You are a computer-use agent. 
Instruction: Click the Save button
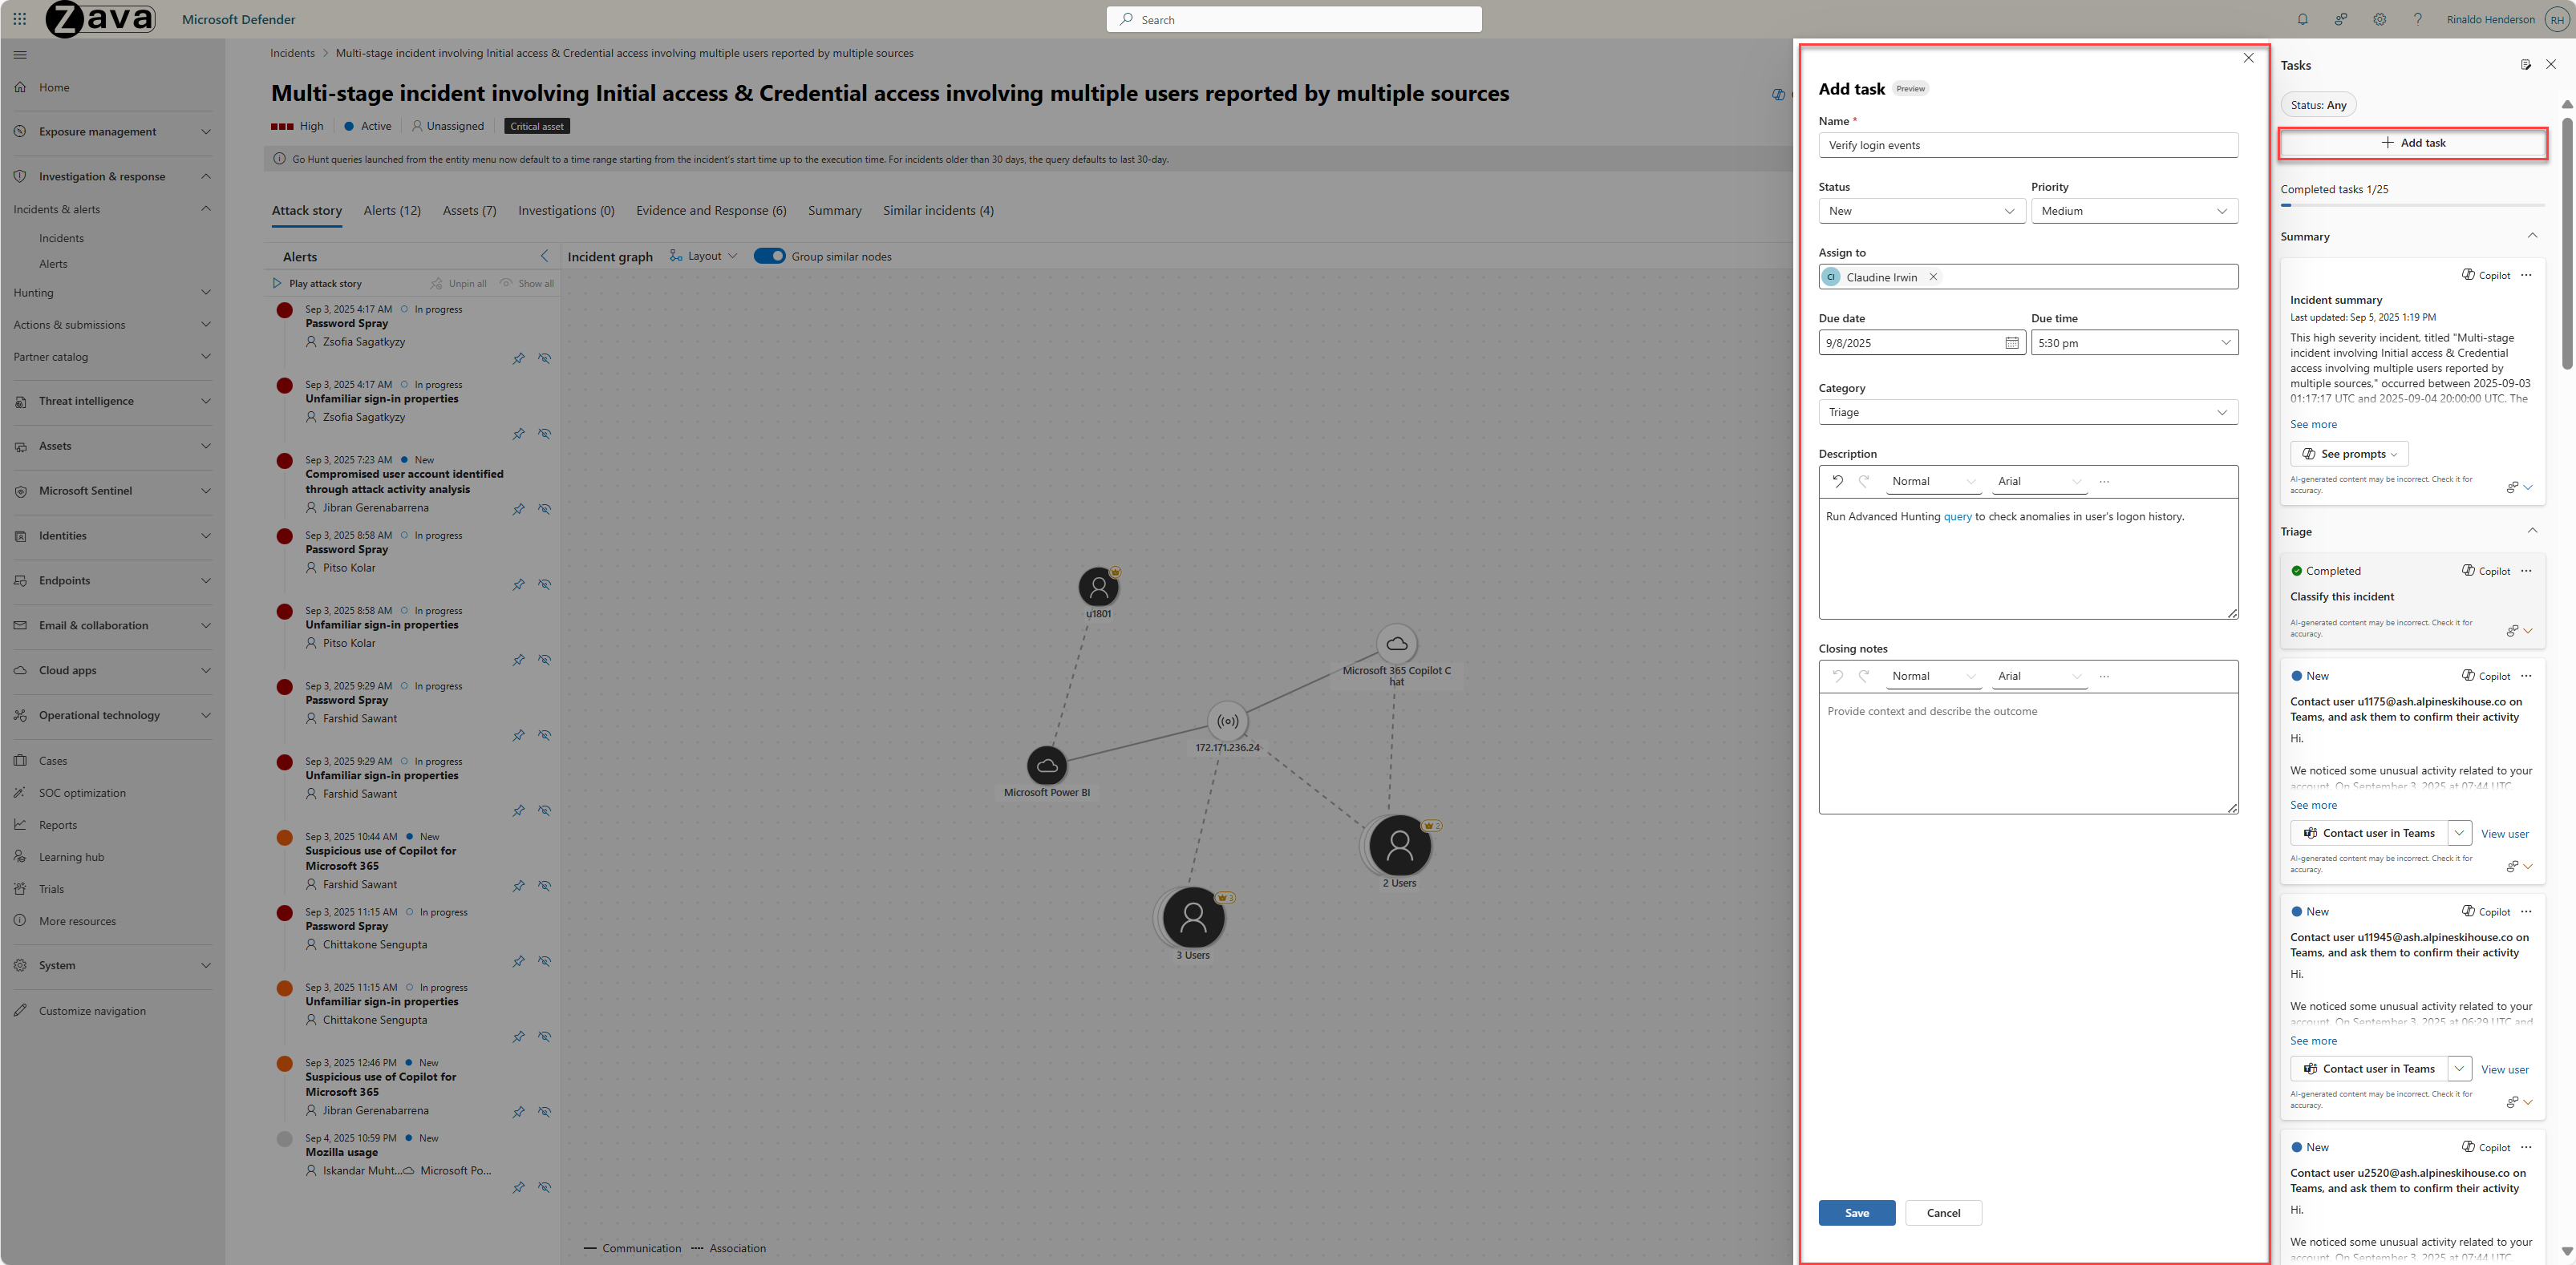[1856, 1212]
